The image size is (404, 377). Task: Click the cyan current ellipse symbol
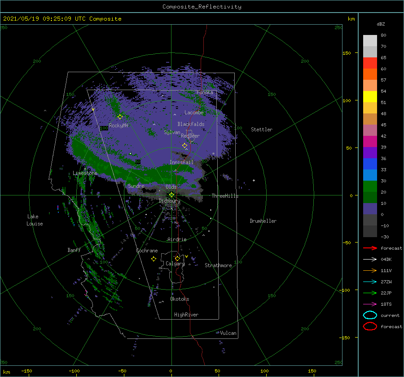(x=370, y=315)
